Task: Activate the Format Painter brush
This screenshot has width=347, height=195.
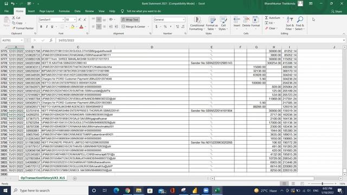Action: 23,28
